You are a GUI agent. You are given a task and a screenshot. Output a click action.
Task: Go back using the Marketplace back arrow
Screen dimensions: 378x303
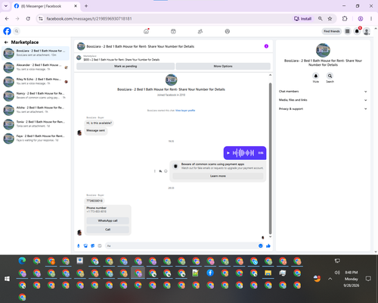click(6, 42)
